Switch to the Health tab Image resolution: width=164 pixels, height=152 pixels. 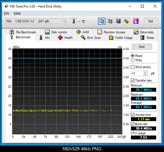coord(65,37)
